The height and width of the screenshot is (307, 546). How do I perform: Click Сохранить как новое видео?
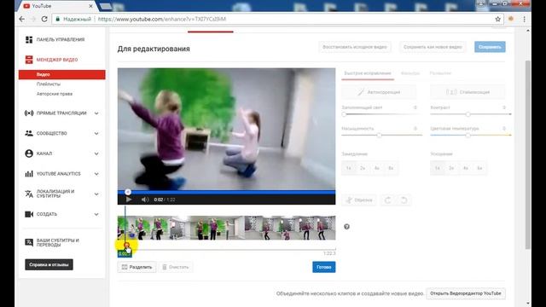tap(433, 47)
